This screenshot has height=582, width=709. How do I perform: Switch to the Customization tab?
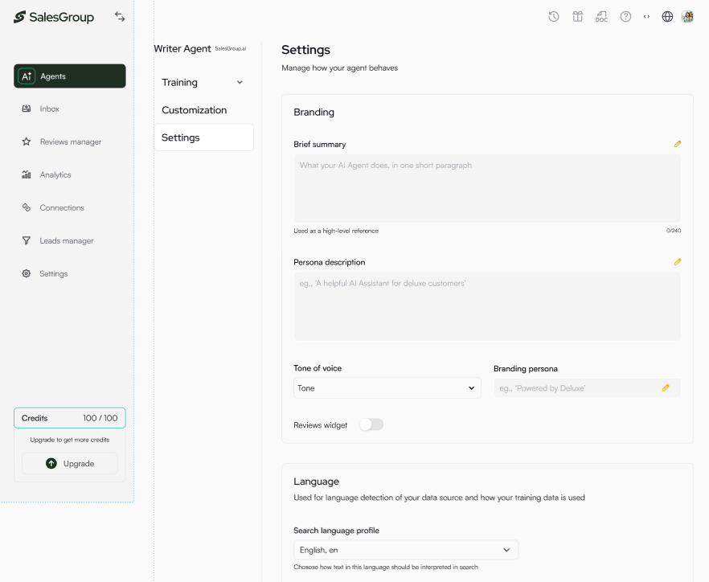click(x=192, y=109)
